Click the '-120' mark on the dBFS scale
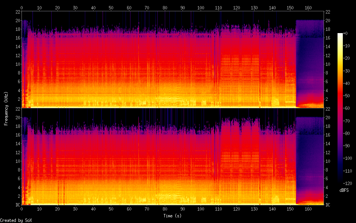The image size is (356, 223). coord(347,183)
